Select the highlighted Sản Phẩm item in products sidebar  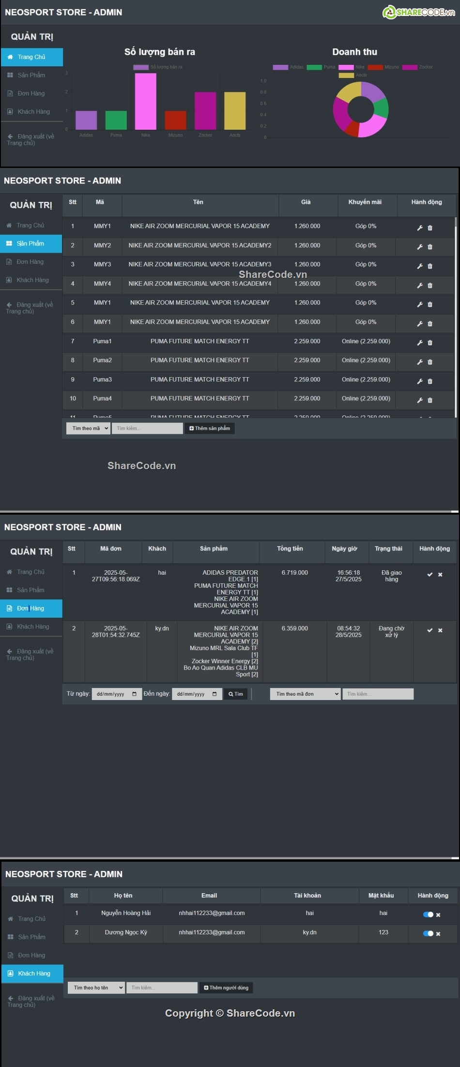pos(31,244)
